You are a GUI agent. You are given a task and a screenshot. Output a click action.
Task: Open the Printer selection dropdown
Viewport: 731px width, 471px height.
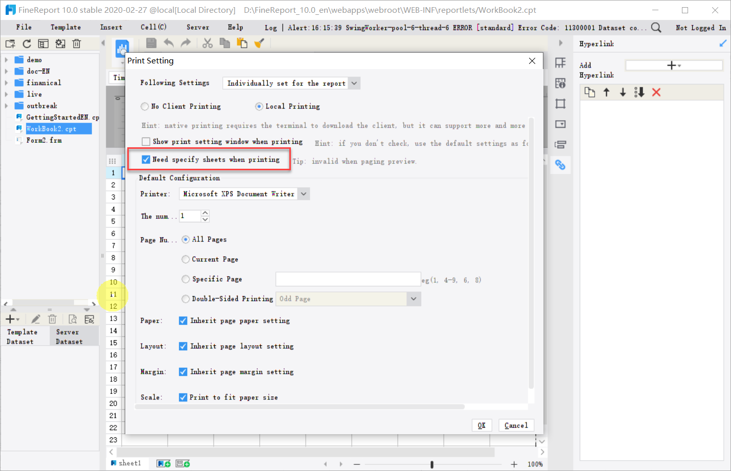pos(244,194)
